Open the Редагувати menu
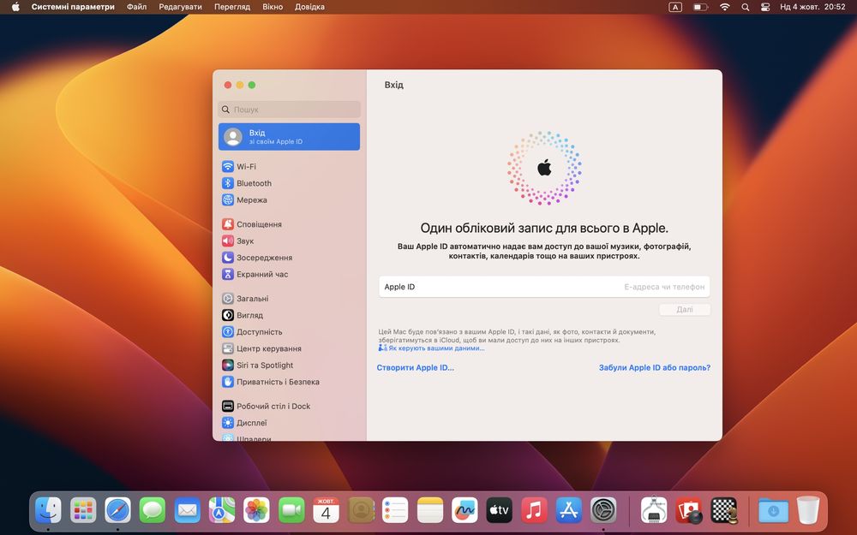 coord(180,7)
